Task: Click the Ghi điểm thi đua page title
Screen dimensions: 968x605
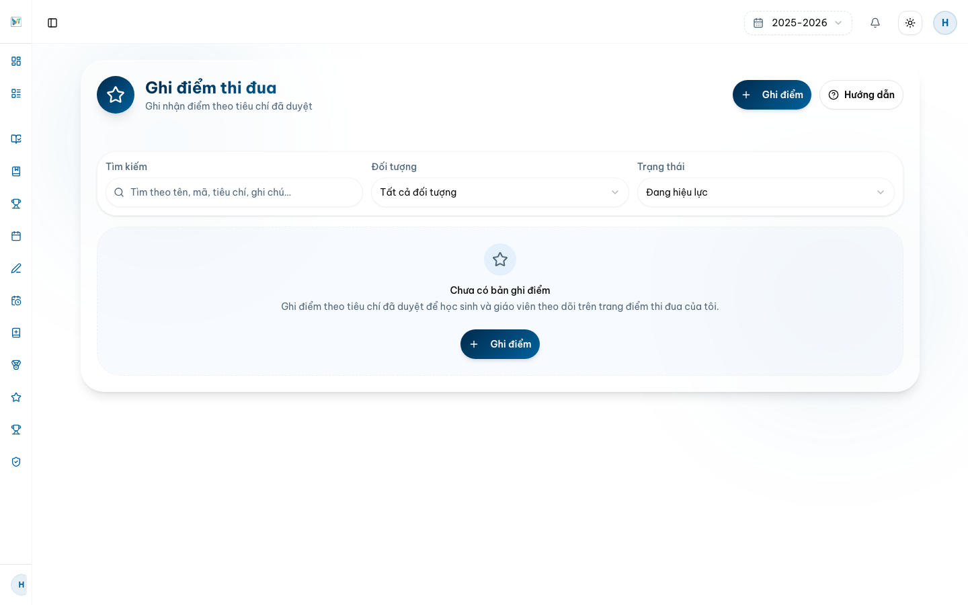Action: (211, 87)
